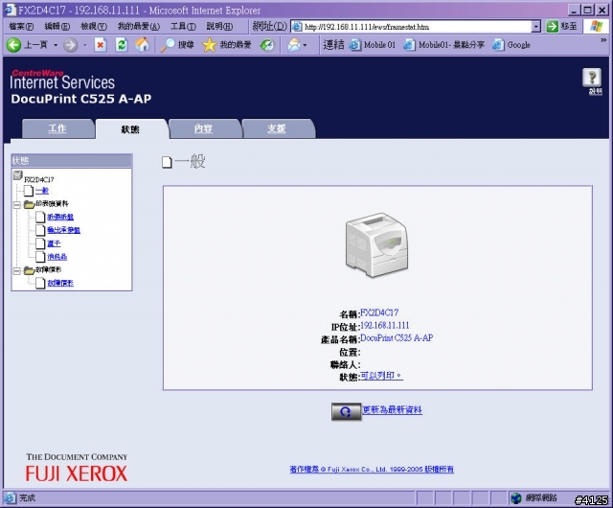The height and width of the screenshot is (508, 613).
Task: Click the Windows flag logo in toolbar
Action: coord(596,27)
